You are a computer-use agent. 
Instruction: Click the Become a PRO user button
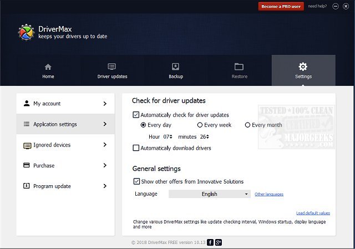281,6
